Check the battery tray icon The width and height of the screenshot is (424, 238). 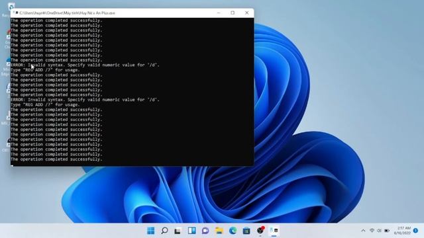click(387, 231)
